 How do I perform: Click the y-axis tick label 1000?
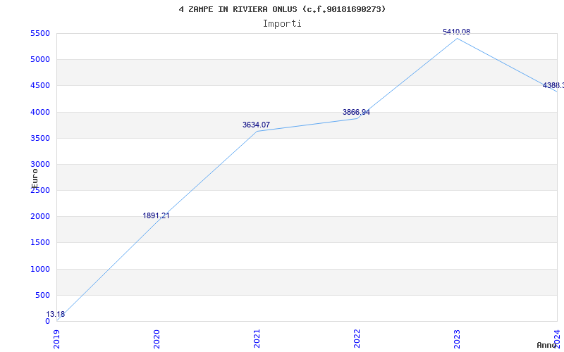[40, 269]
